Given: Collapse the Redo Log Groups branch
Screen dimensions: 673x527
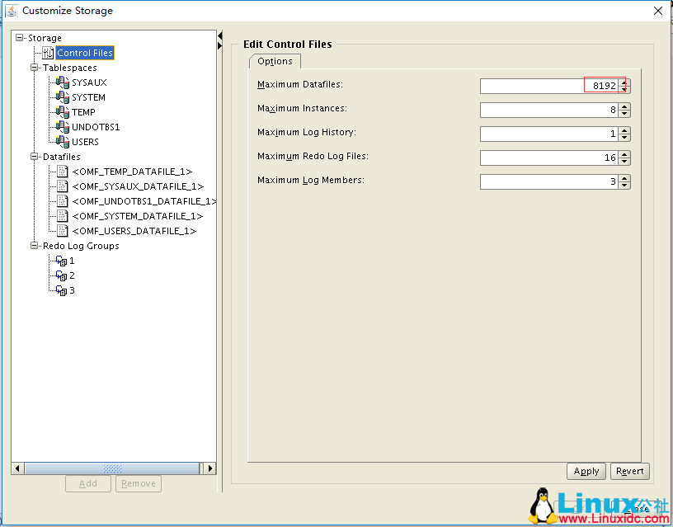Looking at the screenshot, I should point(34,246).
